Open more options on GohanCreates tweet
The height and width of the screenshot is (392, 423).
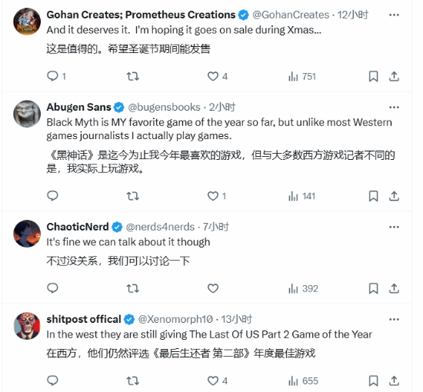(394, 15)
